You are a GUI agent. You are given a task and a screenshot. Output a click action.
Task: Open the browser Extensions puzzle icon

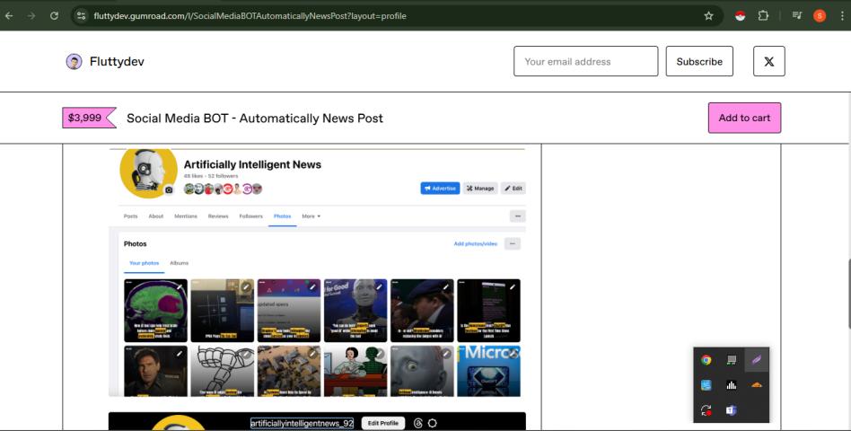tap(764, 15)
